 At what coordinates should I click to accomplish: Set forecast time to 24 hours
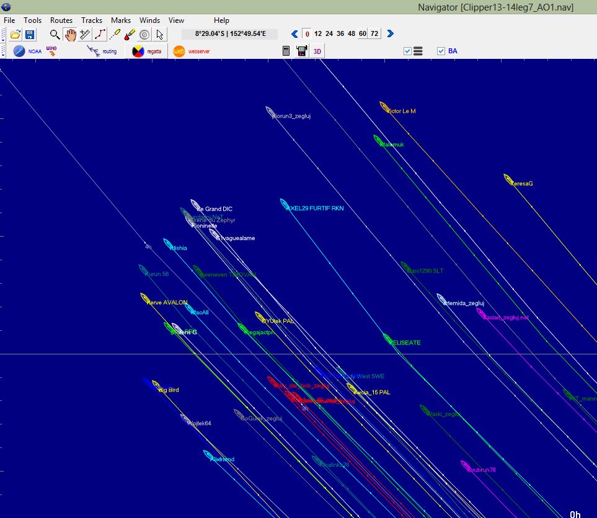pos(329,34)
